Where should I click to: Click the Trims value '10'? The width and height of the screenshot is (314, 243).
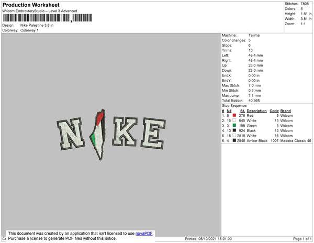[251, 50]
